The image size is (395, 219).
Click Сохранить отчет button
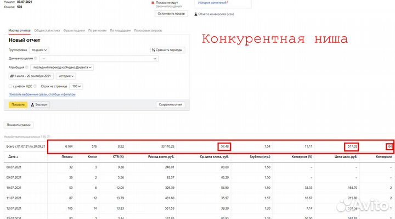tap(170, 105)
